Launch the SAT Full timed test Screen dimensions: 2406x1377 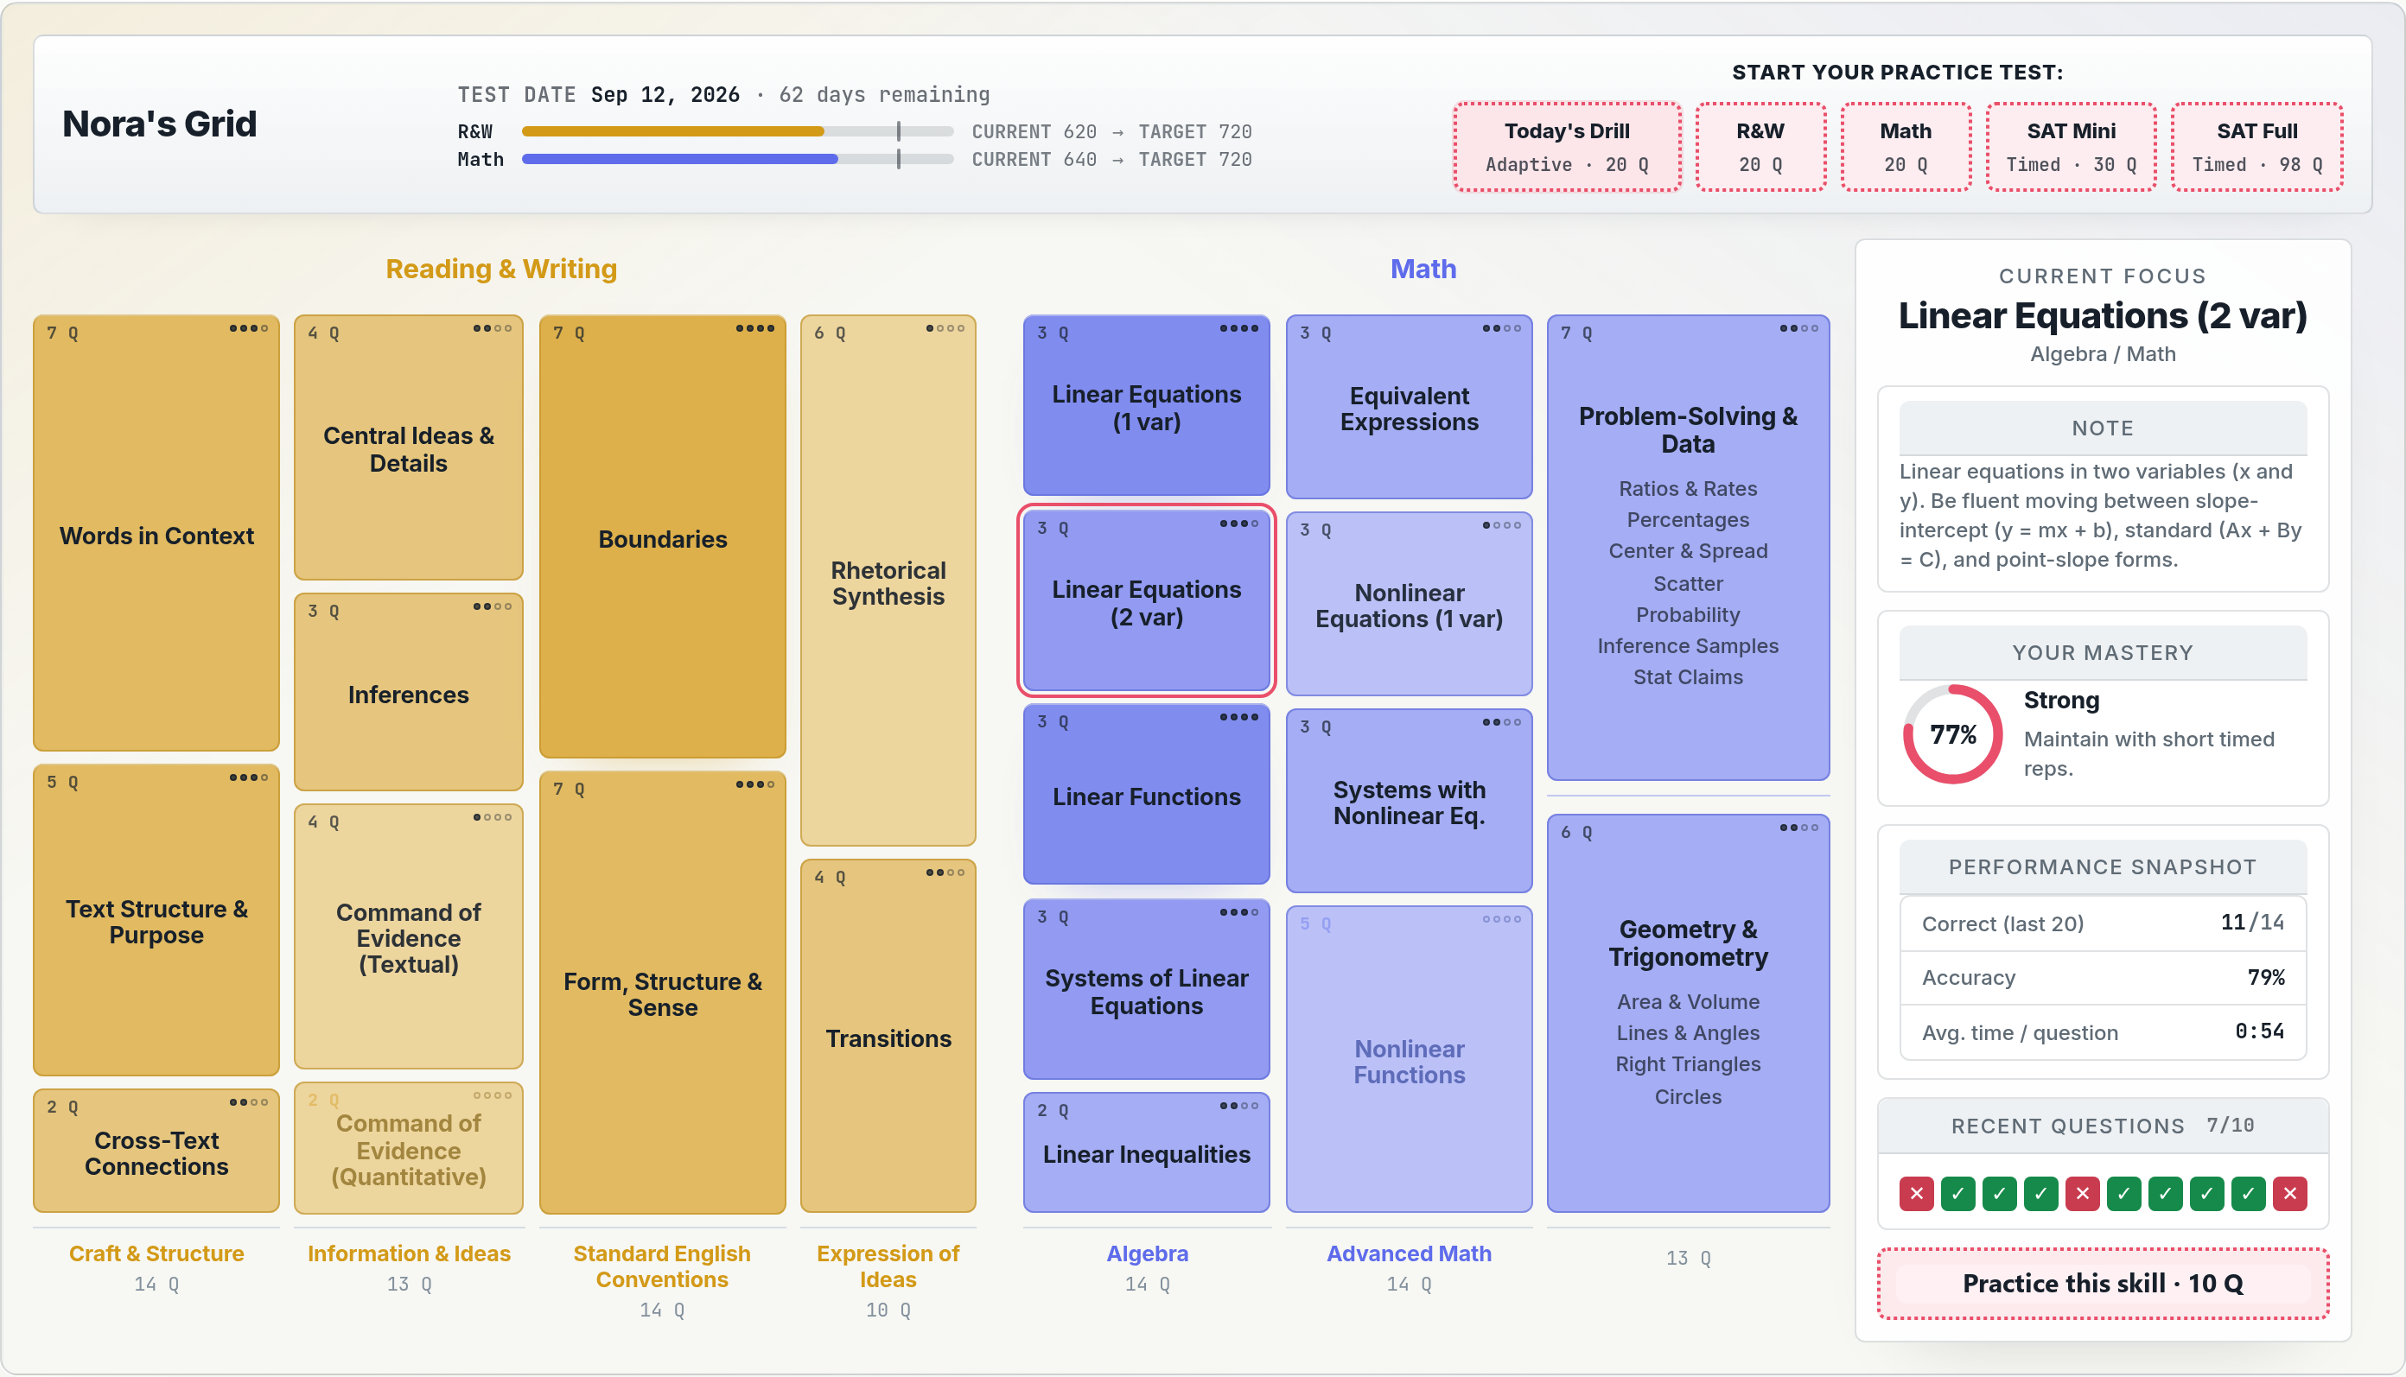click(2256, 147)
